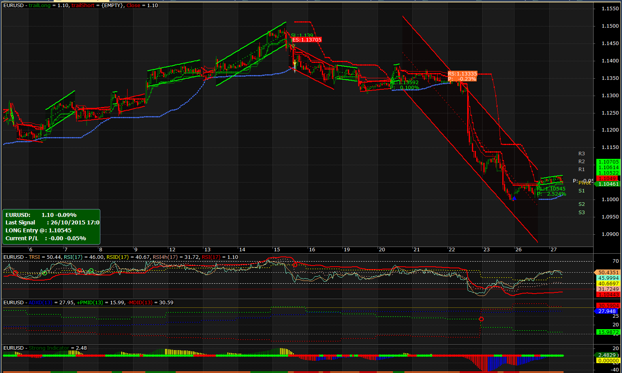622x373 pixels.
Task: Click the red ES:1.13705 label
Action: (307, 40)
